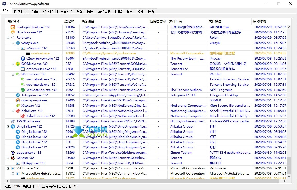This screenshot has height=190, width=297.
Task: Open the 监控 tab
Action: (x=90, y=11)
